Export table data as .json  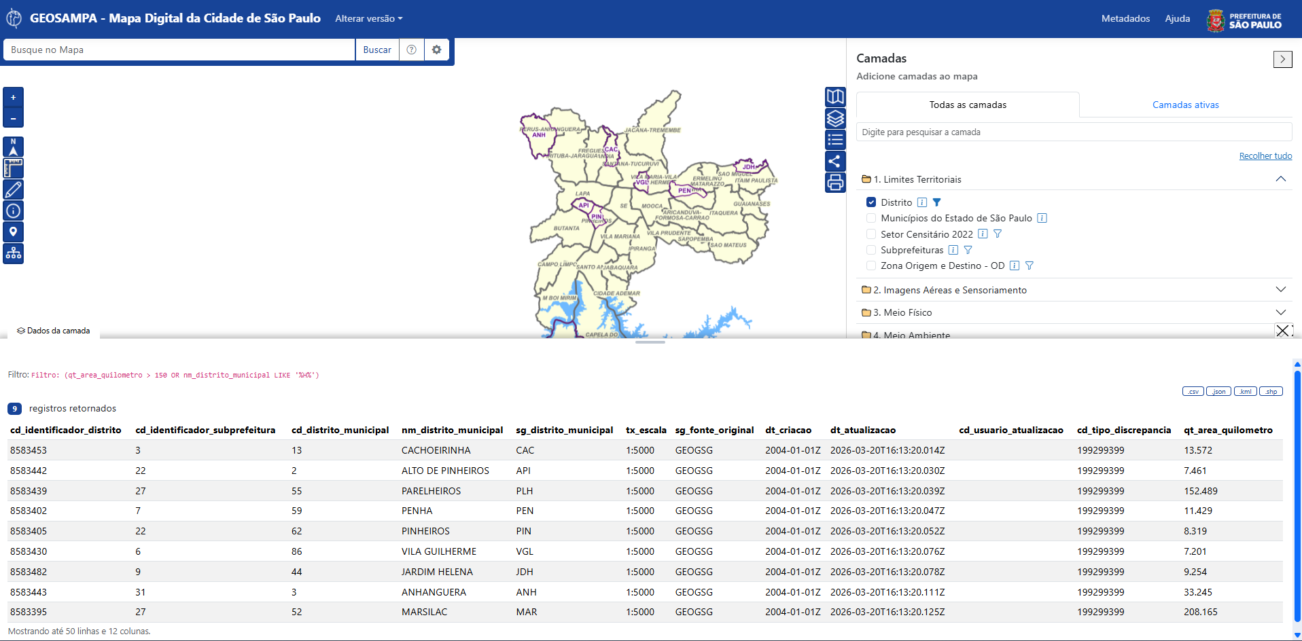pos(1218,392)
